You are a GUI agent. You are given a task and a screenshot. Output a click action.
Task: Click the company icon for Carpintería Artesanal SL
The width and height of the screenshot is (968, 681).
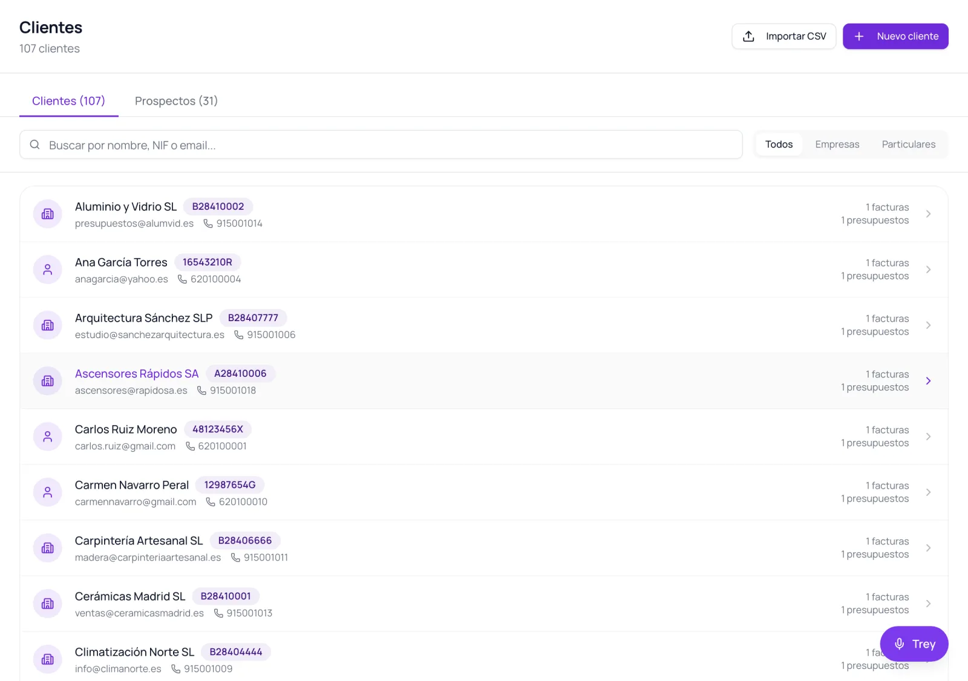pos(48,548)
